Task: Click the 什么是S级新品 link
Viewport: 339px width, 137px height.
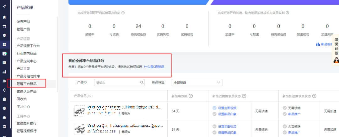Action: [x=154, y=67]
